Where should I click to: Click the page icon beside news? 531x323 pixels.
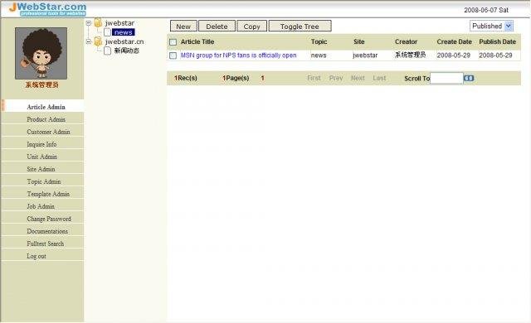[x=107, y=32]
